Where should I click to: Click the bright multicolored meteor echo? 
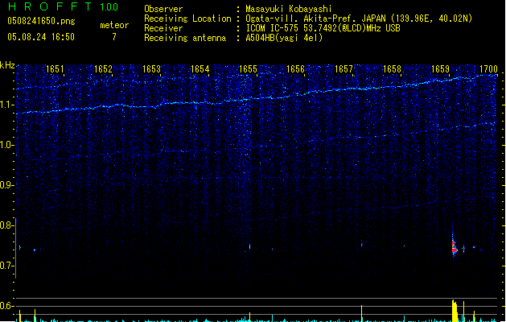454,246
